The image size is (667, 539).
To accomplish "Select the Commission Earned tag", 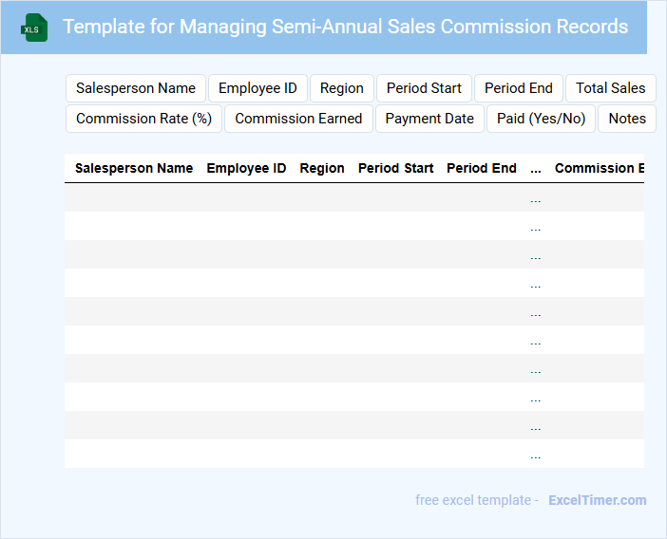I will (x=298, y=119).
